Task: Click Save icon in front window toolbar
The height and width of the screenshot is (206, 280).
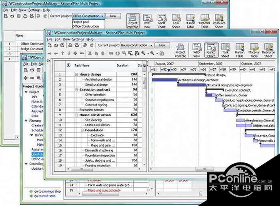Action: (x=62, y=45)
